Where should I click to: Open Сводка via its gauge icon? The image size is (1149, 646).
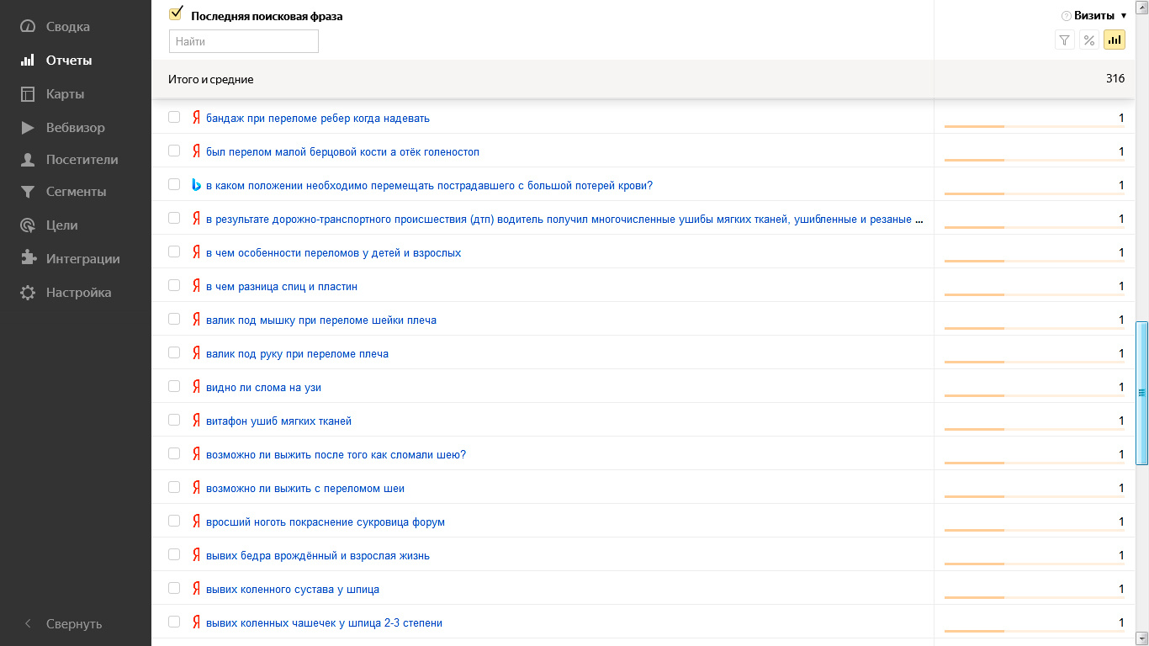pyautogui.click(x=28, y=27)
